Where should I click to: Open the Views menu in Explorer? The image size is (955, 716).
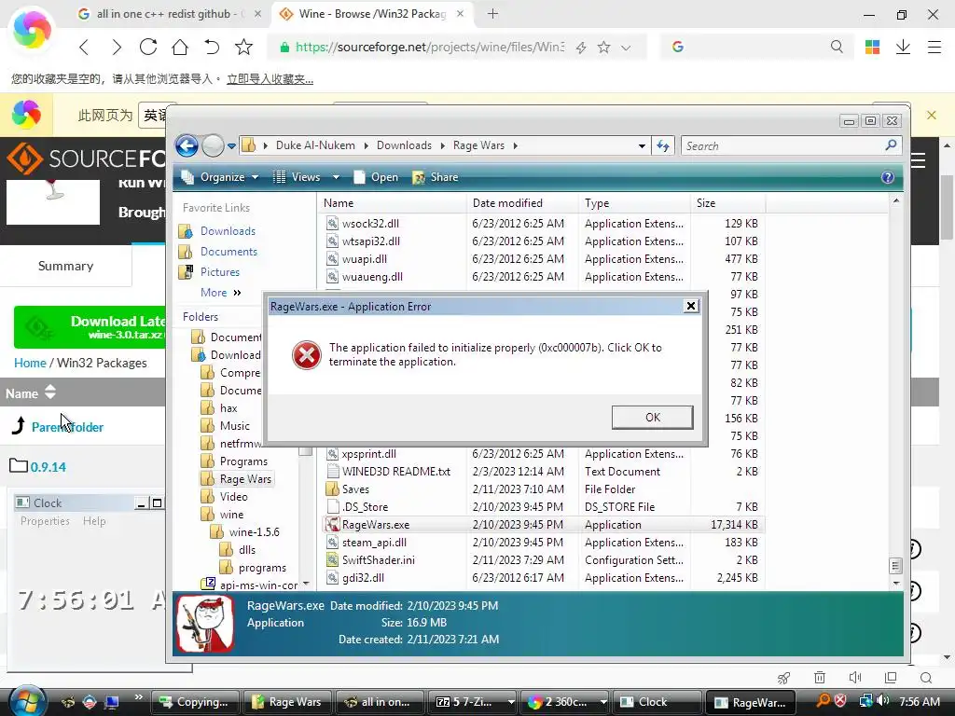[298, 177]
